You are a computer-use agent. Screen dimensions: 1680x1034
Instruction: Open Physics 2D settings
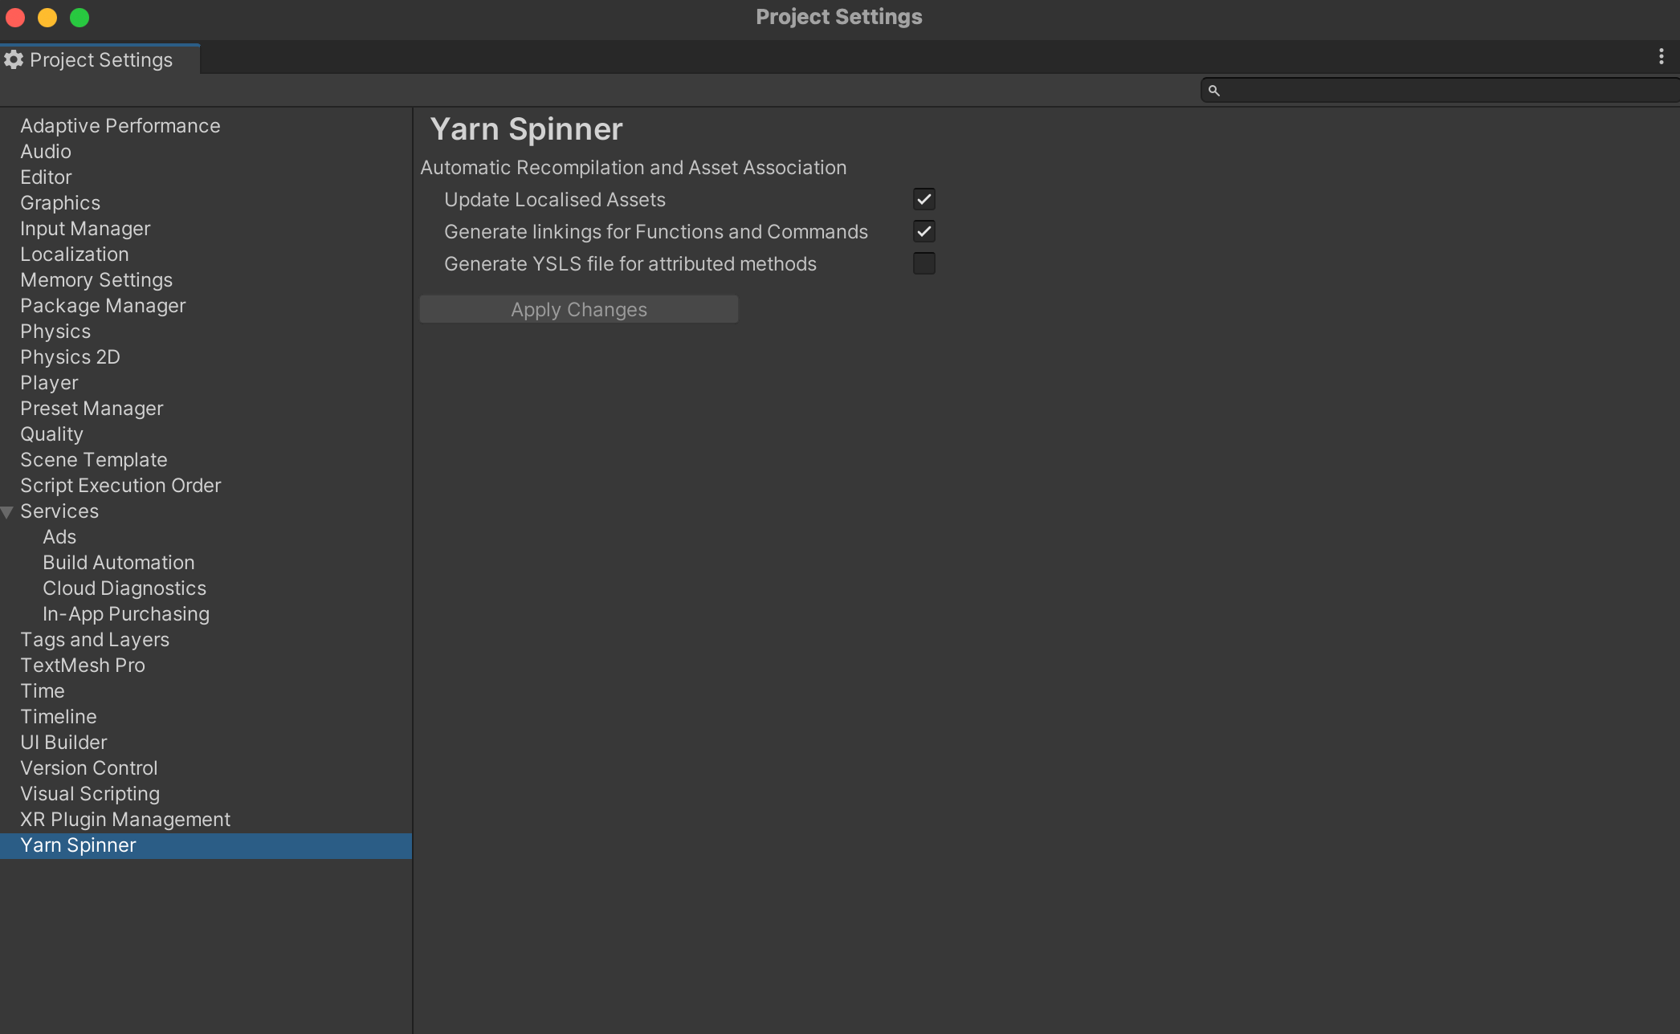pos(71,356)
